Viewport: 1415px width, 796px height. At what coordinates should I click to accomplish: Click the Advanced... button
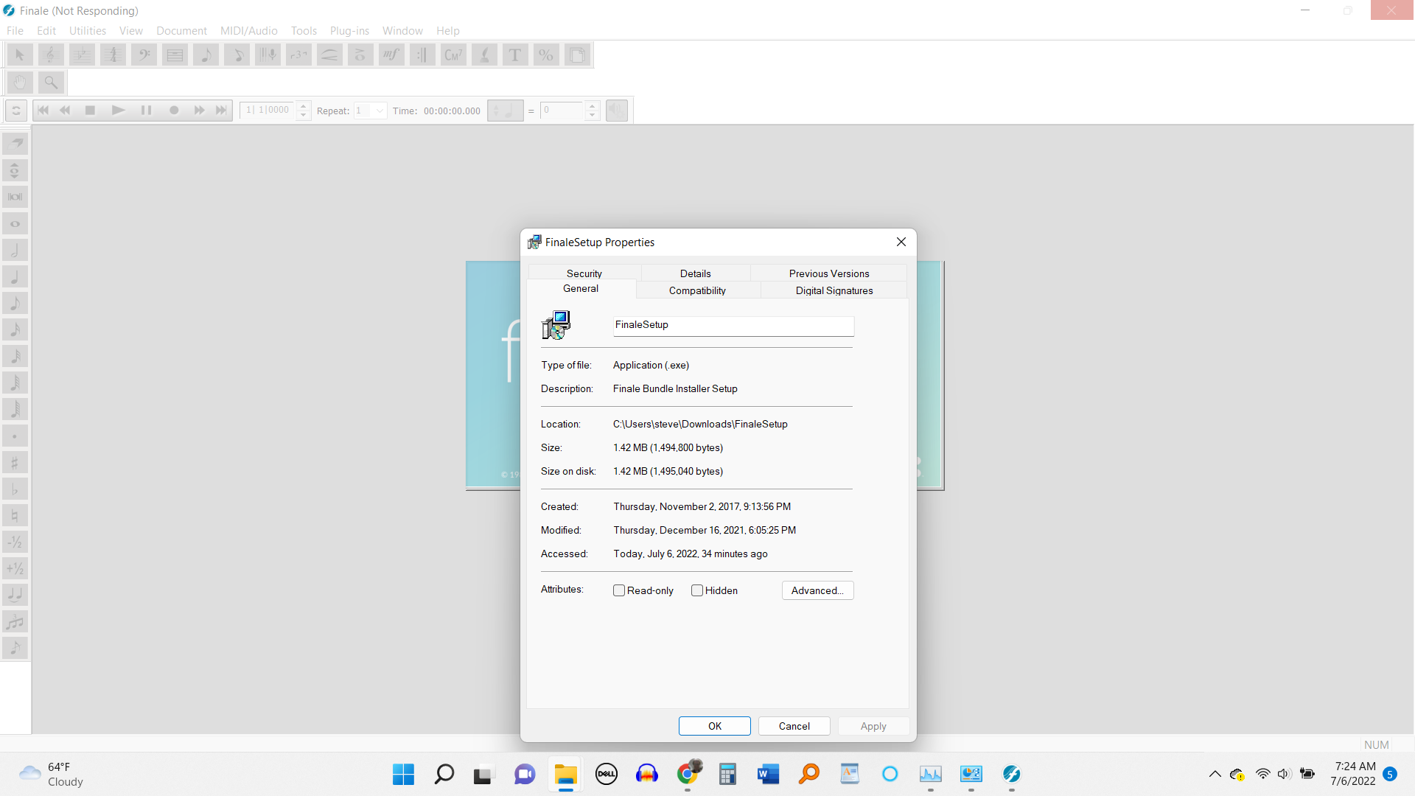(x=817, y=590)
